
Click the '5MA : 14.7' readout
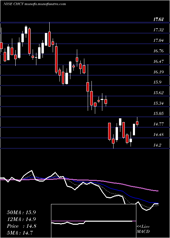[20, 233]
